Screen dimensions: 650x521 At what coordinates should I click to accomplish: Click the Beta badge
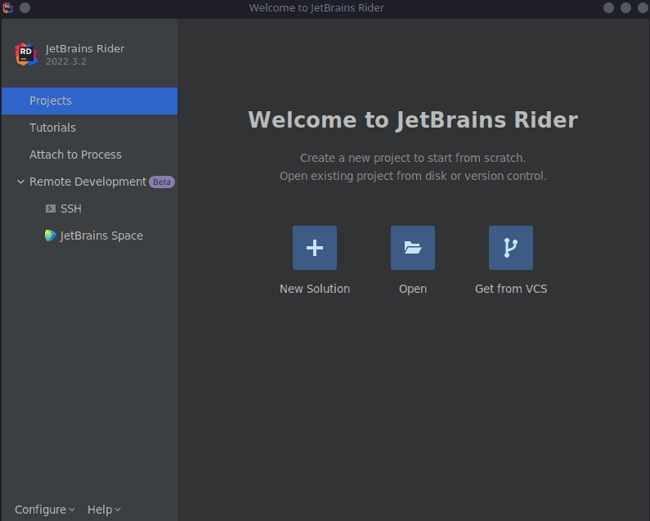tap(162, 182)
